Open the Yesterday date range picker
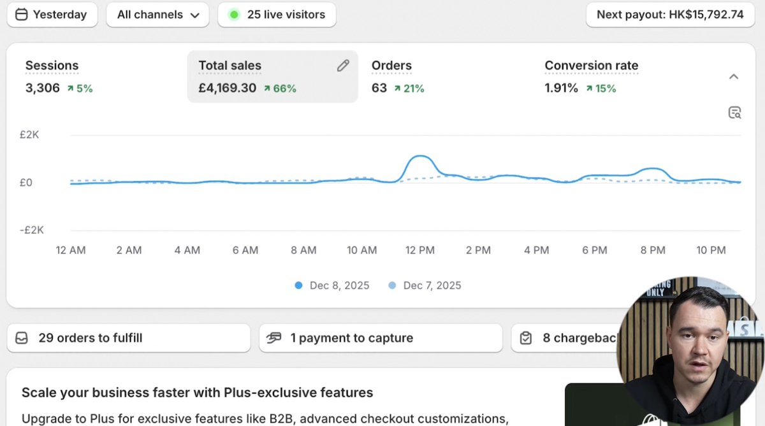This screenshot has height=426, width=765. (x=52, y=14)
